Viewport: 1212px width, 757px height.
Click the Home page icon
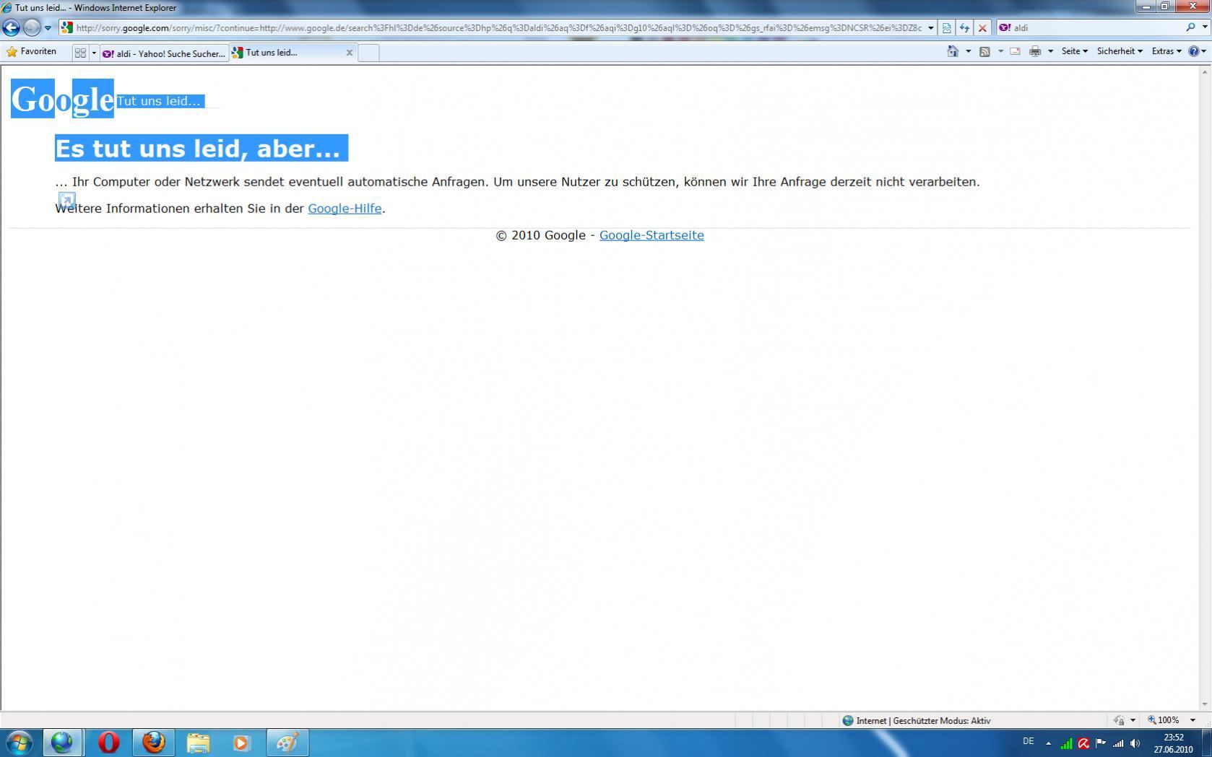point(953,51)
